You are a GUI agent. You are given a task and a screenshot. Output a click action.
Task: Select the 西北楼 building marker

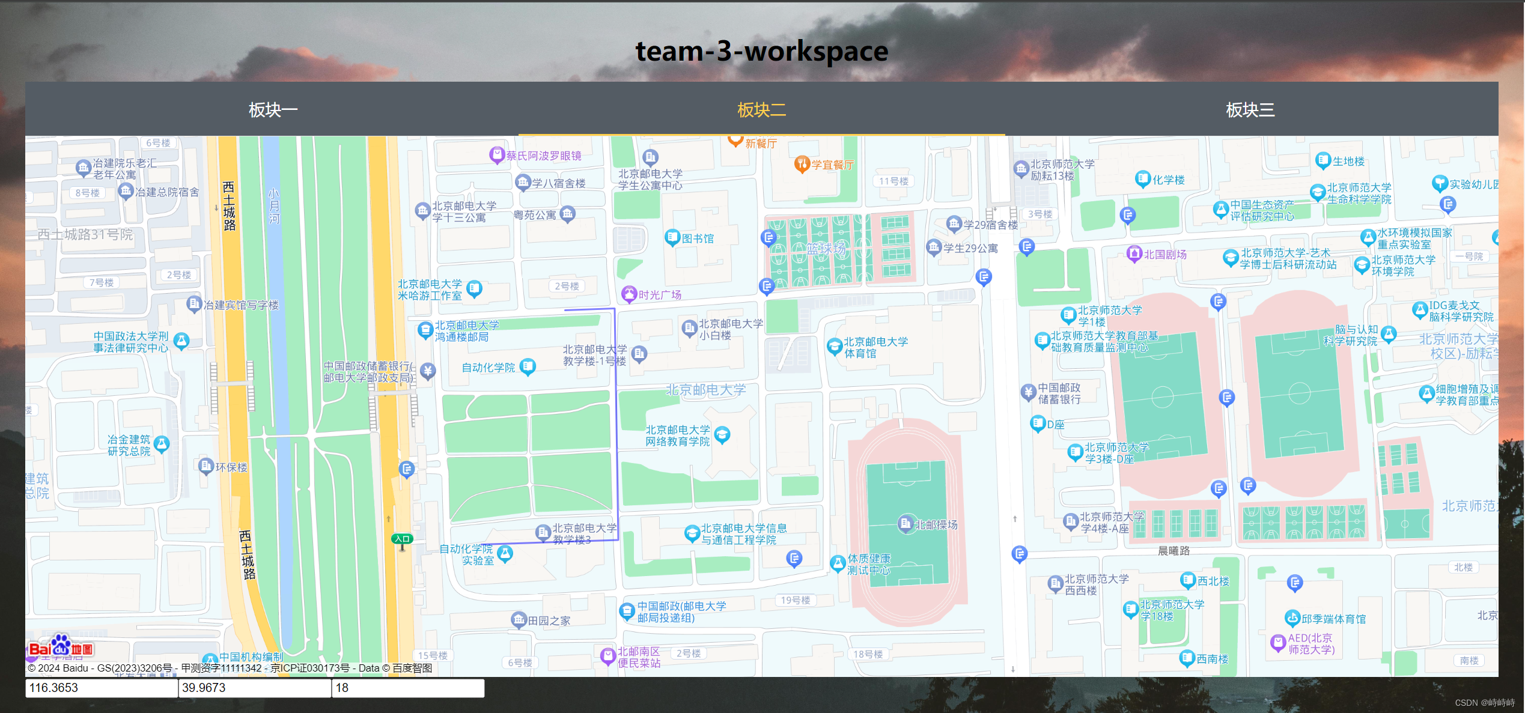pos(1188,580)
